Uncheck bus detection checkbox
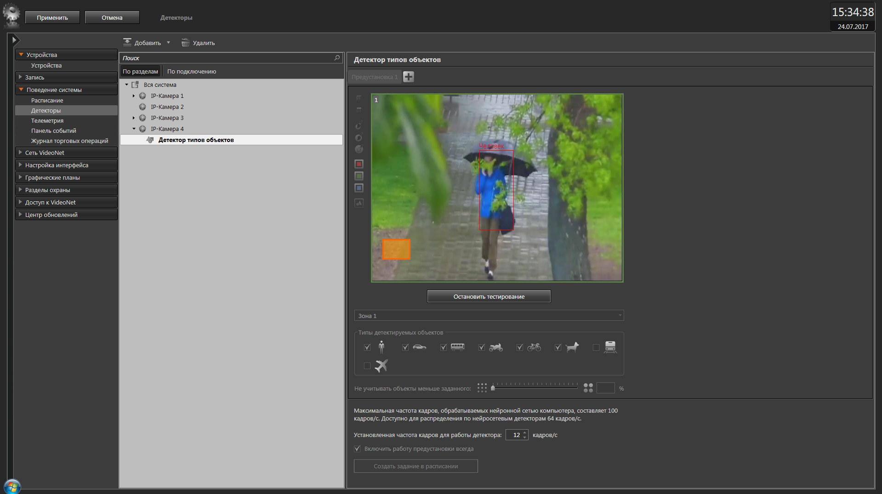This screenshot has height=494, width=882. point(444,347)
